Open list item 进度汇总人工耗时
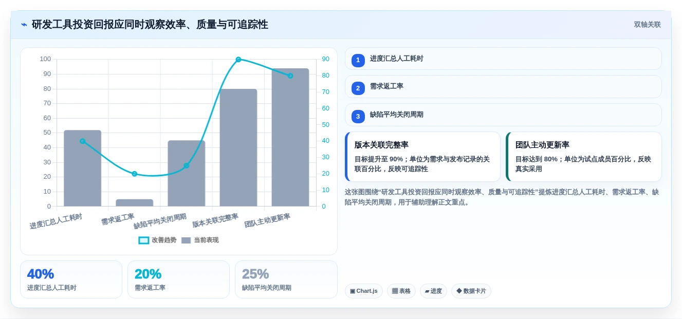This screenshot has height=319, width=682. (503, 59)
